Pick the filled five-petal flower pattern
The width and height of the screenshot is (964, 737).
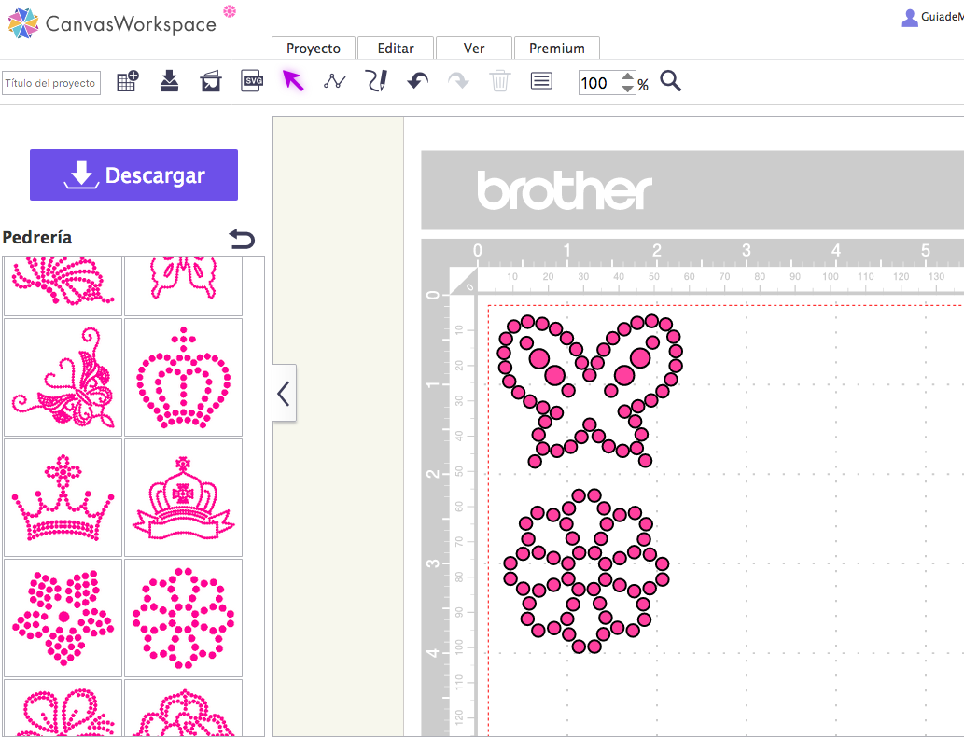[x=63, y=619]
